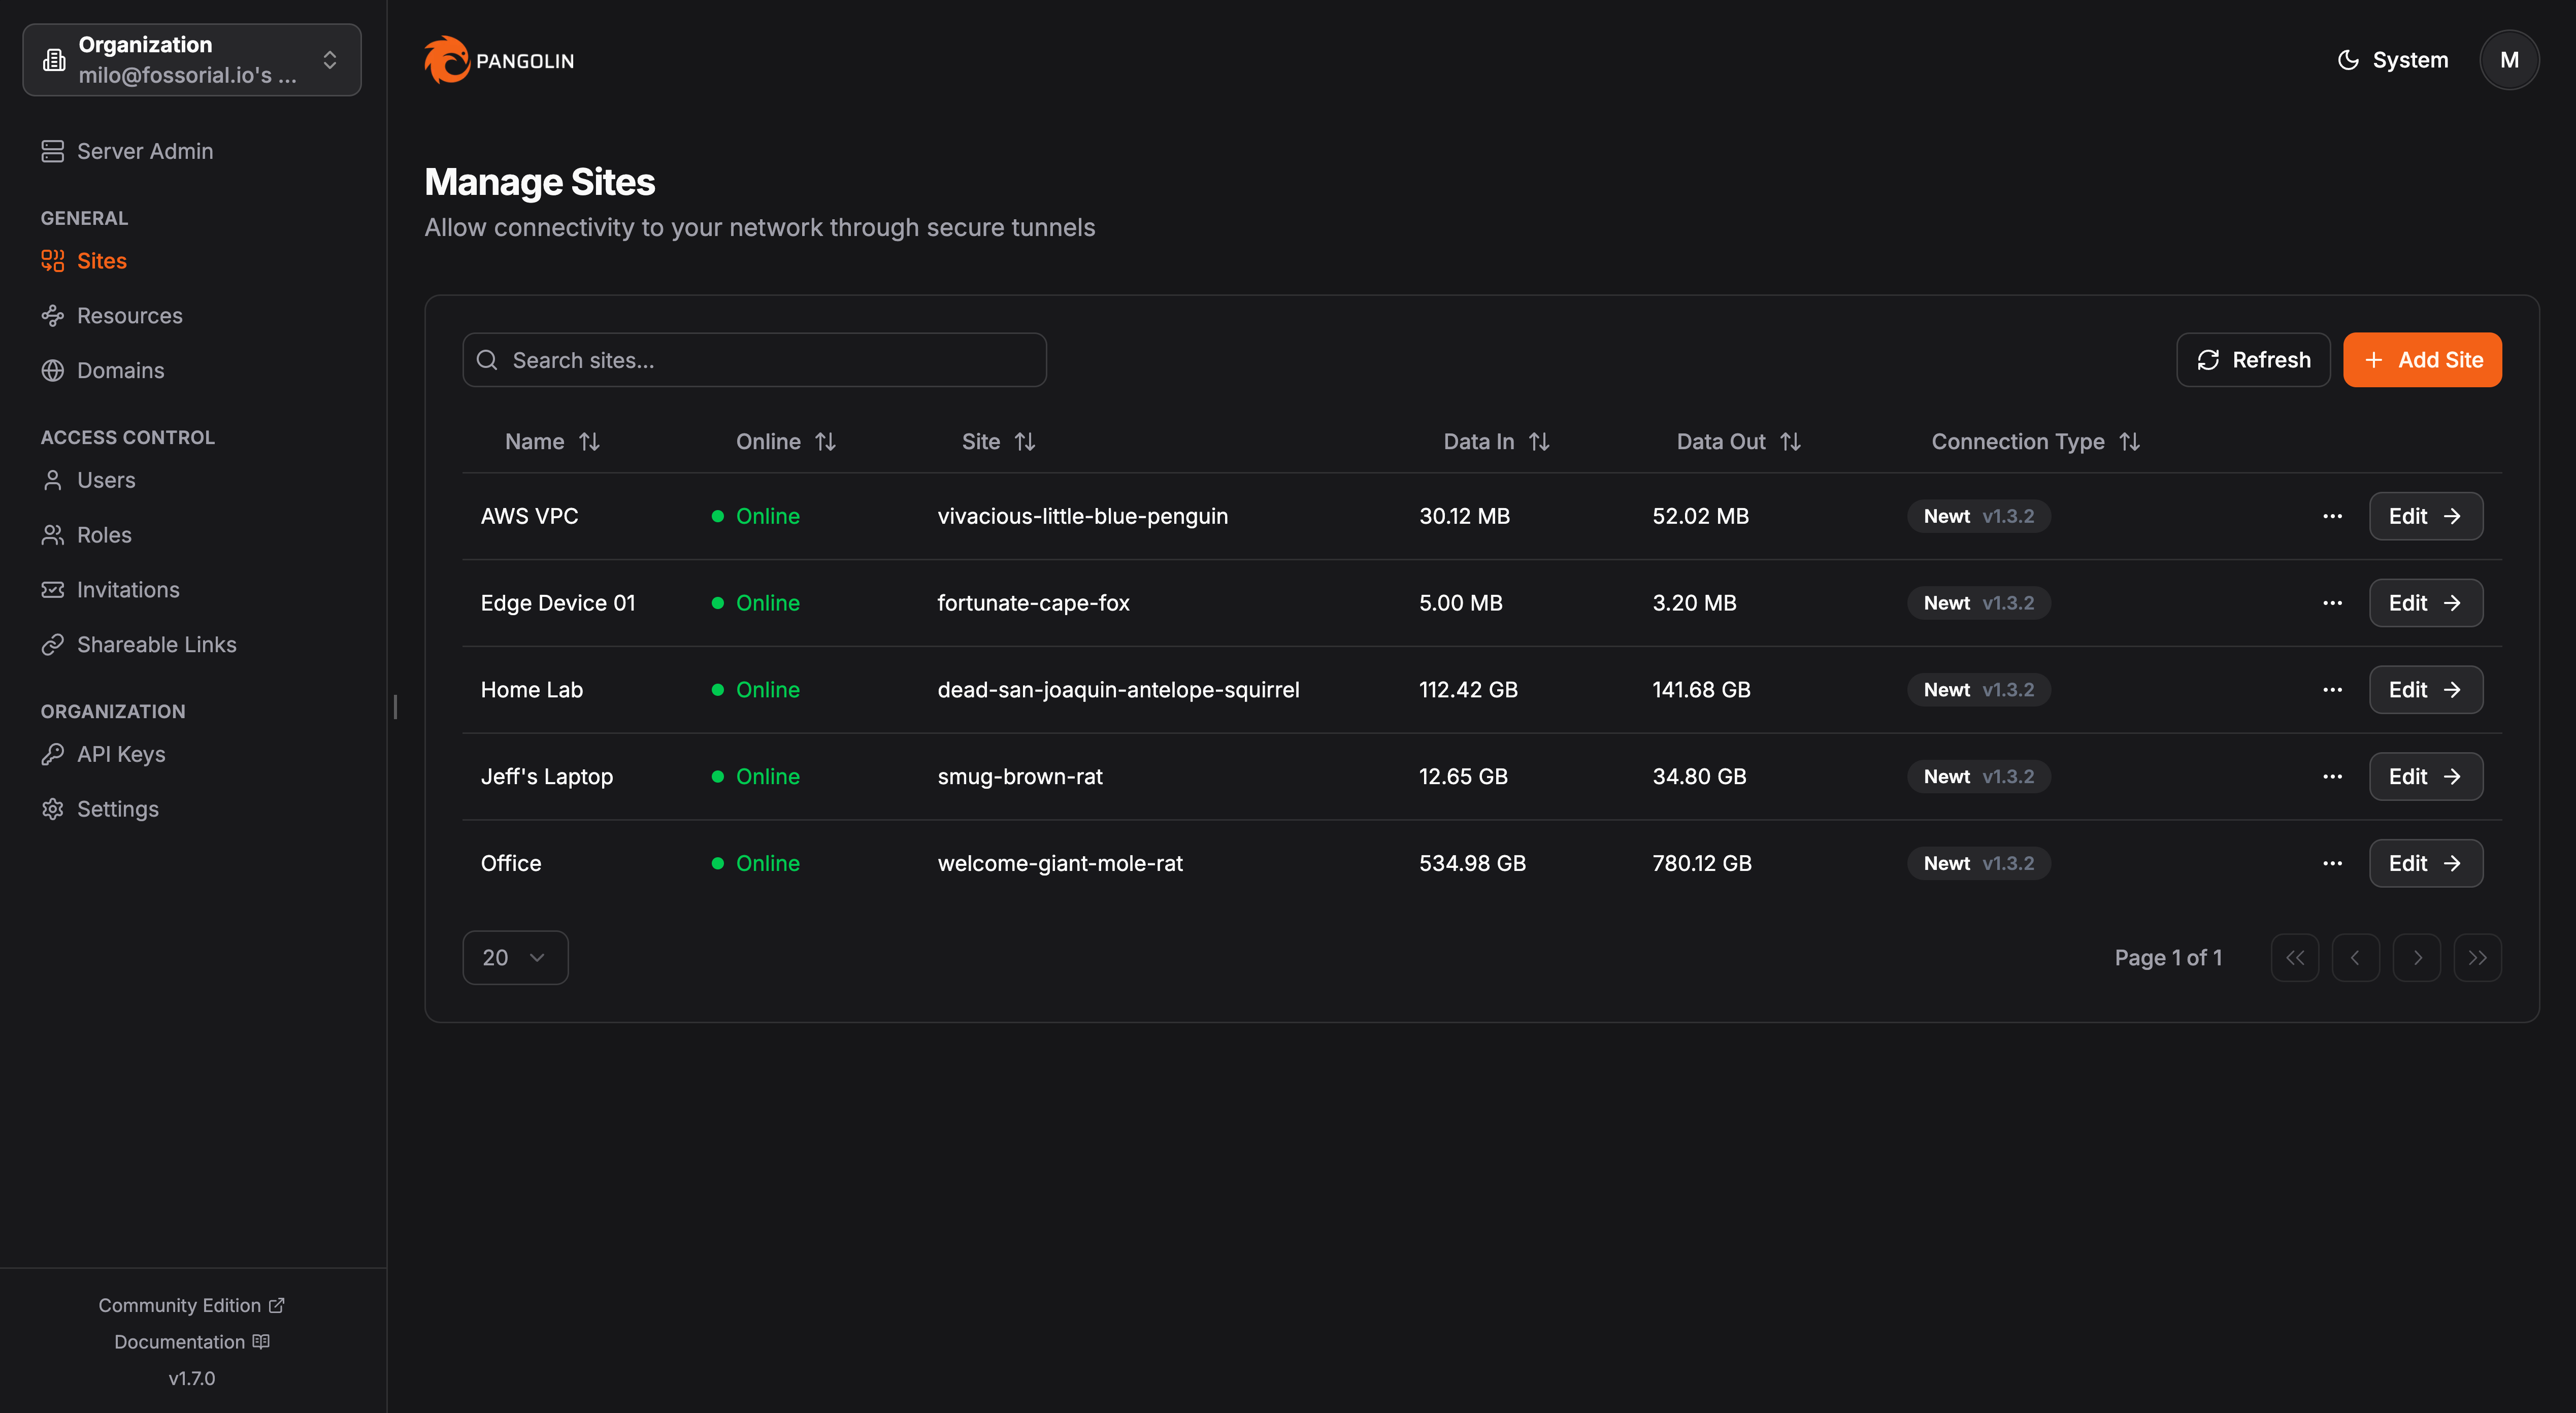The width and height of the screenshot is (2576, 1413).
Task: Navigate to API Keys menu item
Action: point(121,754)
